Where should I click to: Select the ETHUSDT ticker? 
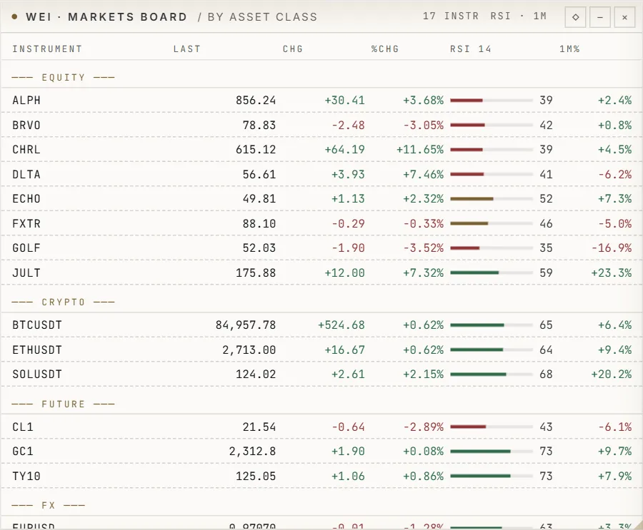pos(37,350)
